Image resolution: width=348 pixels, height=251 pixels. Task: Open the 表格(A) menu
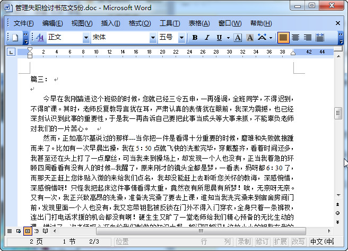pos(199,23)
